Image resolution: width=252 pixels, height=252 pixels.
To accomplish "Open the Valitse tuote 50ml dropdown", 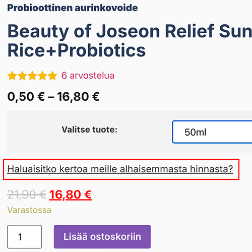I will click(212, 132).
